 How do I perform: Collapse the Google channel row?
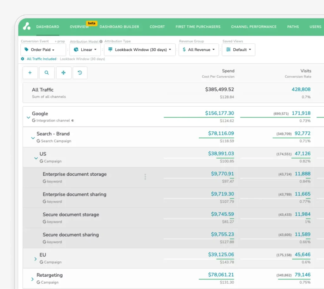[28, 117]
